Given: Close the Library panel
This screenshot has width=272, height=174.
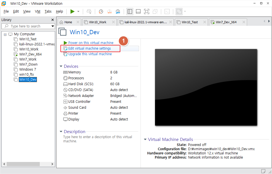Looking at the screenshot, I should click(53, 20).
